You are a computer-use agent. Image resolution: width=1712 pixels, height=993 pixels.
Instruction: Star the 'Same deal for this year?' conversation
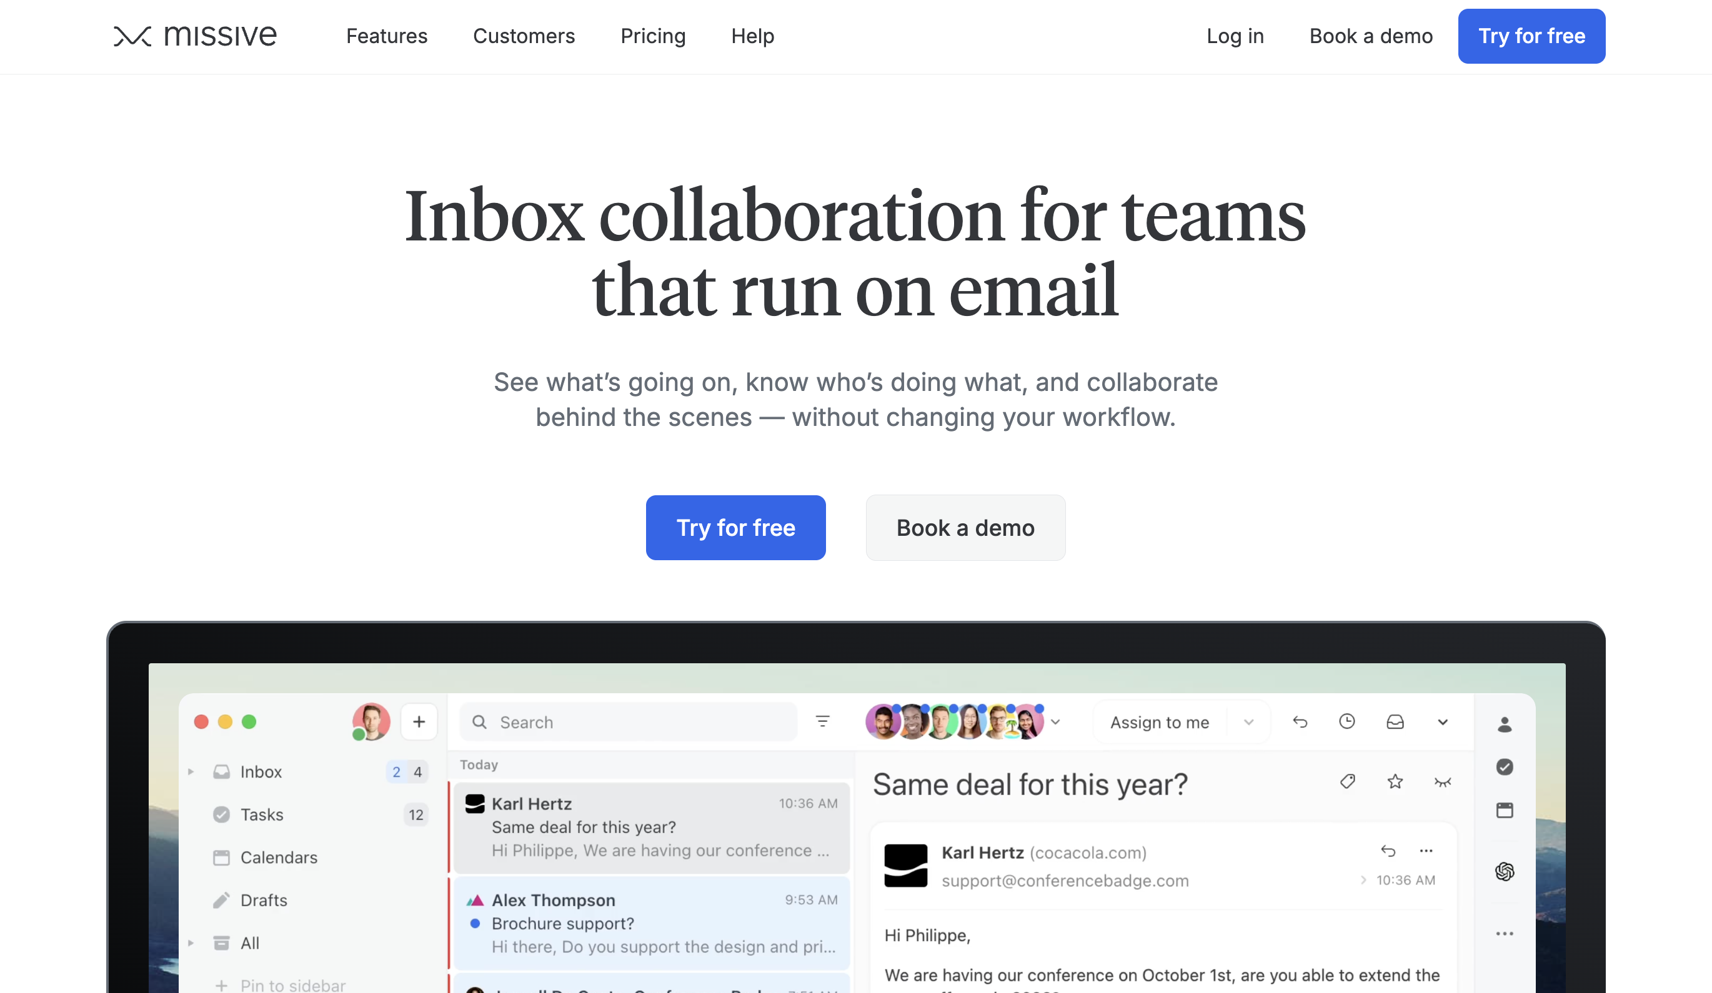1395,782
